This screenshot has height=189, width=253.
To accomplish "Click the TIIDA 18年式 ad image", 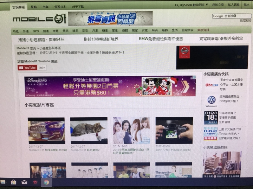I will (211, 118).
